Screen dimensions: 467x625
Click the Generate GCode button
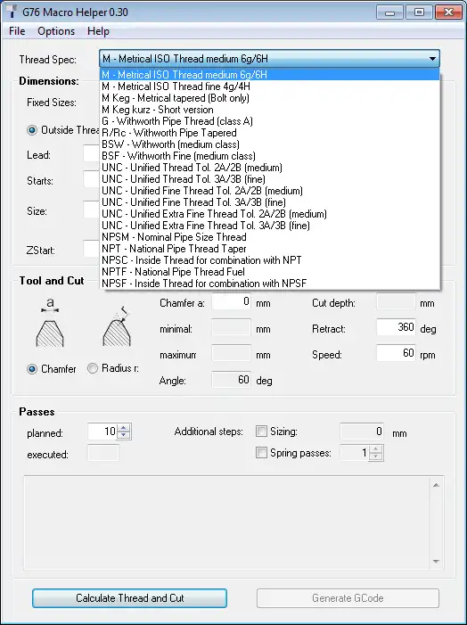(x=348, y=598)
